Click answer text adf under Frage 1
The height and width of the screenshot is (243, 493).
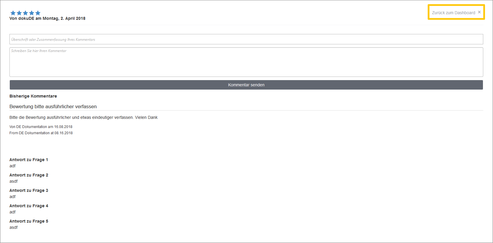click(x=12, y=166)
